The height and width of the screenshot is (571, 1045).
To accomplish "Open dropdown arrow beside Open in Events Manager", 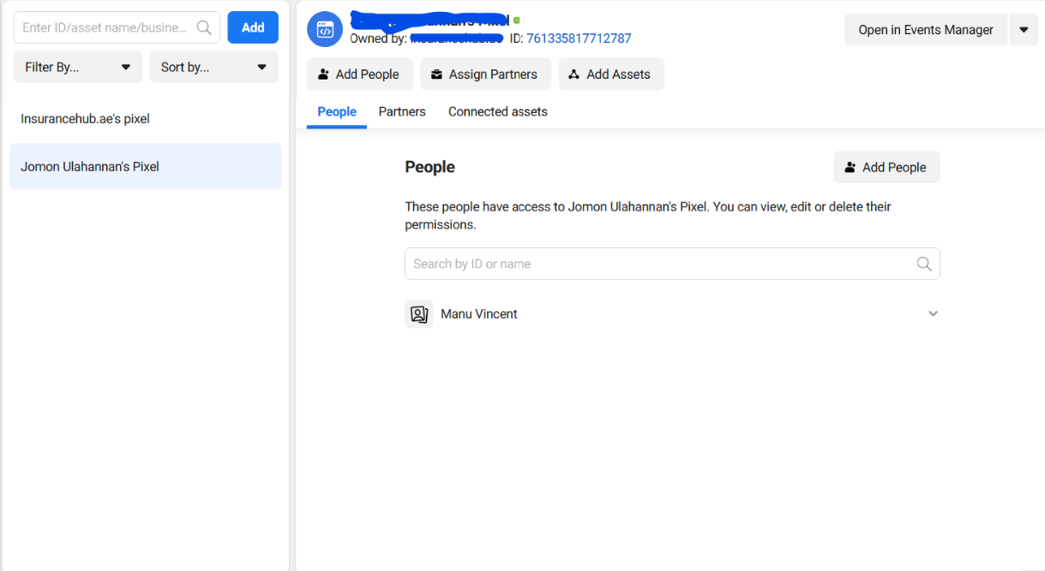I will (1024, 30).
